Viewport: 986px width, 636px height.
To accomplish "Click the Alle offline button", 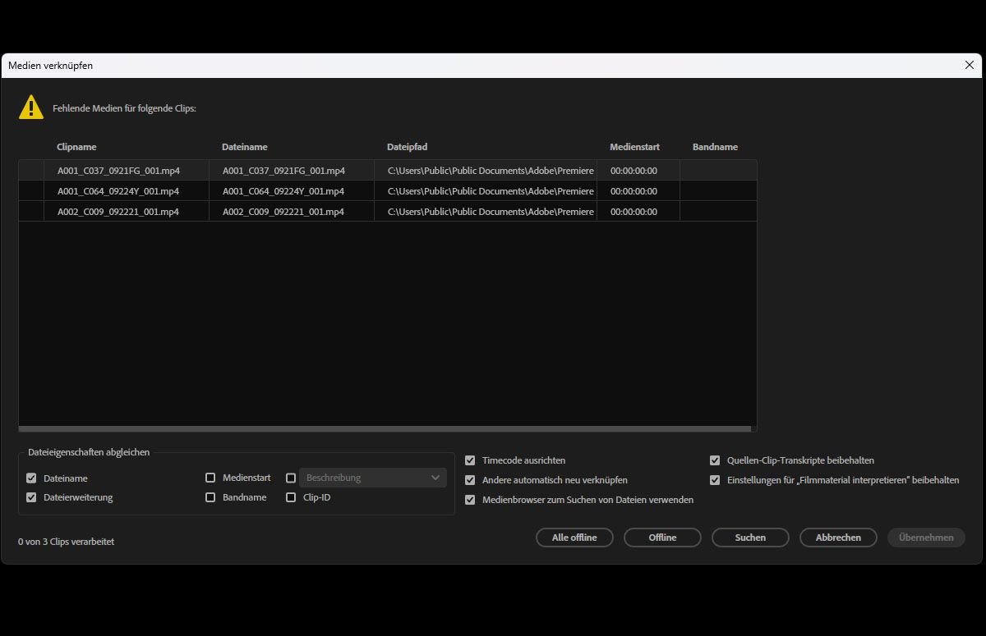I will pos(574,538).
